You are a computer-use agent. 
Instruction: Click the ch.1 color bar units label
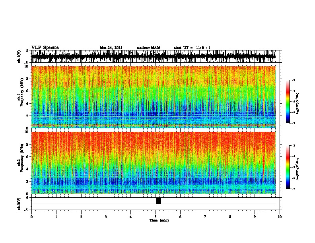coord(298,103)
